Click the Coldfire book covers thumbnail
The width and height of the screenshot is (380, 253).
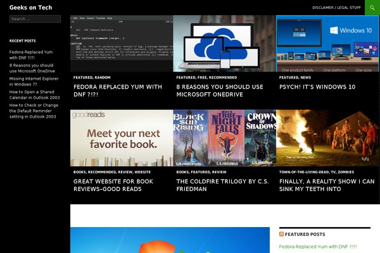coord(224,138)
